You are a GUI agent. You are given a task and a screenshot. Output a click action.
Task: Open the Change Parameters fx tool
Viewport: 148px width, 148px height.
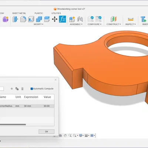click(63, 19)
